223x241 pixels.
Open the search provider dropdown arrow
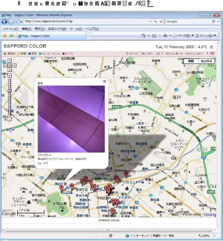point(218,21)
